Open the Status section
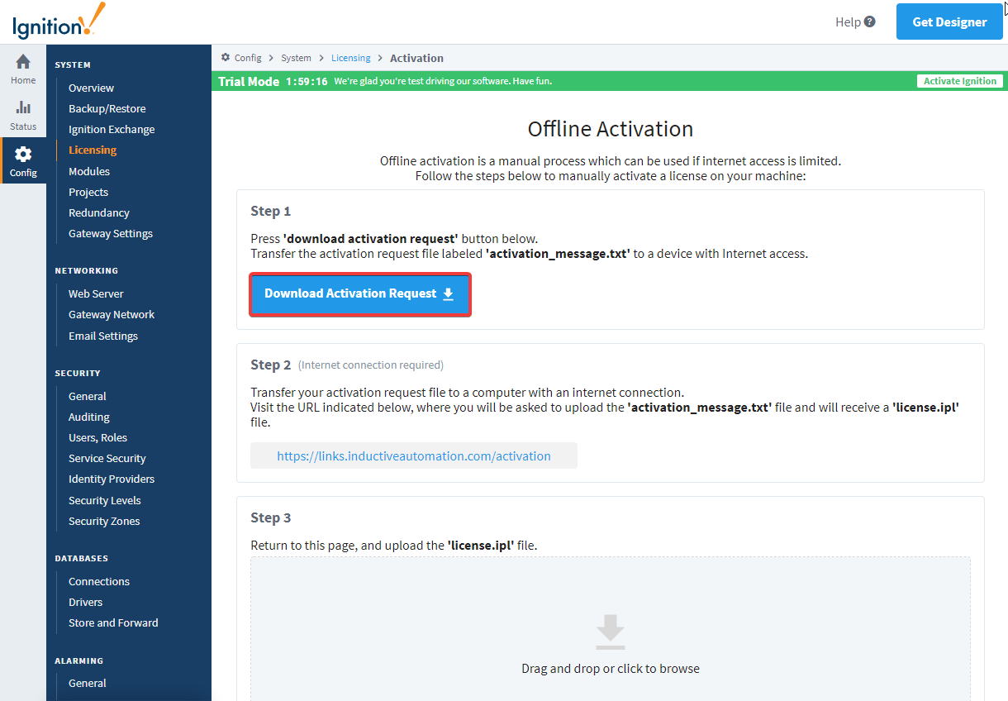The width and height of the screenshot is (1008, 701). point(23,116)
